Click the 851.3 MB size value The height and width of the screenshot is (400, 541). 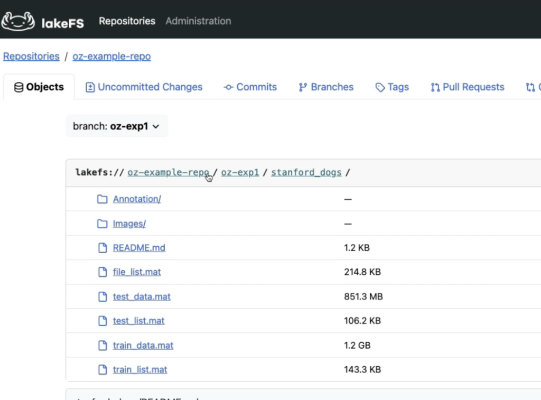tap(363, 297)
